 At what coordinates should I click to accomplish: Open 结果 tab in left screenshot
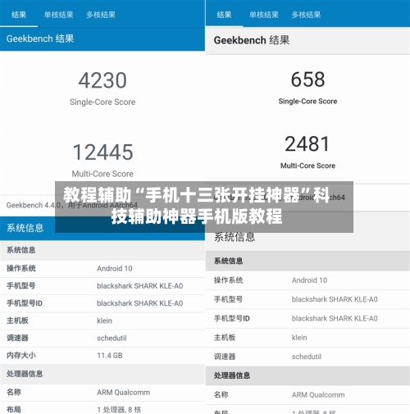19,15
